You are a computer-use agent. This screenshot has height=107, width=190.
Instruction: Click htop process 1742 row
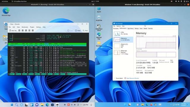(47, 47)
